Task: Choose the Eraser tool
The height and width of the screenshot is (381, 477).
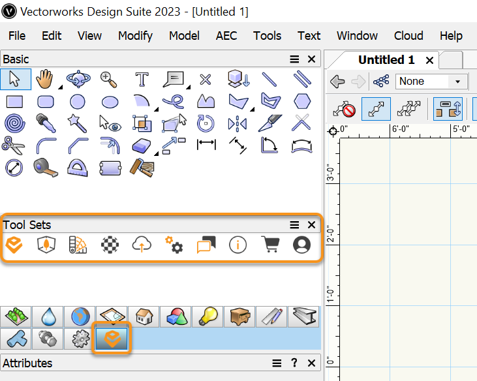Action: coord(142,145)
